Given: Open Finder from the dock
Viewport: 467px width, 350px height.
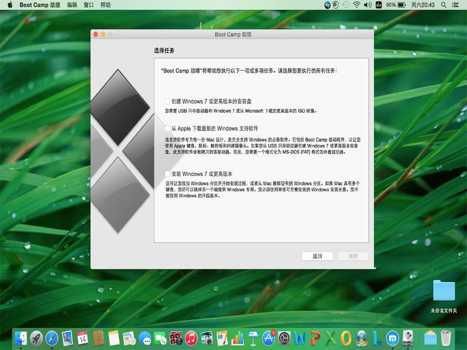Looking at the screenshot, I should 21,338.
